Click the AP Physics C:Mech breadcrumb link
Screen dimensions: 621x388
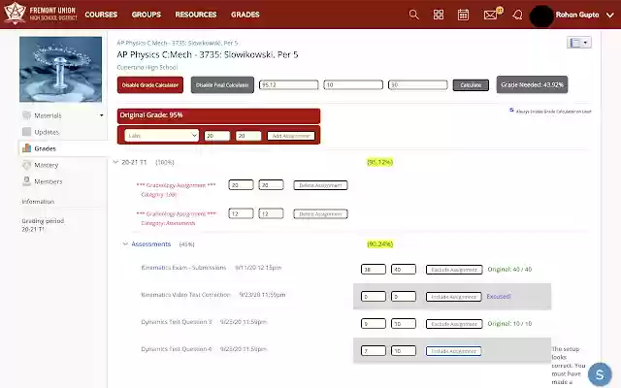click(178, 43)
